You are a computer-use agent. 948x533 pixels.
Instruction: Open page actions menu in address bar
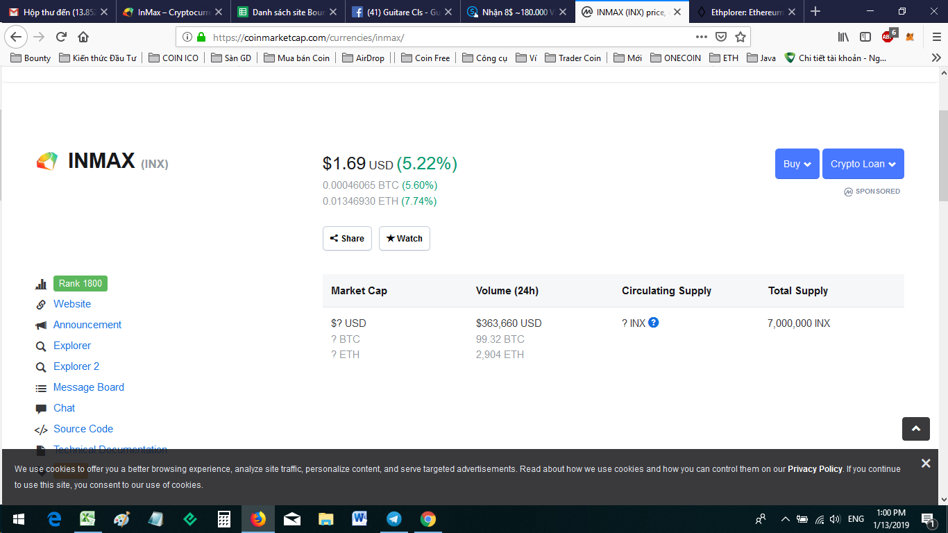(x=702, y=37)
